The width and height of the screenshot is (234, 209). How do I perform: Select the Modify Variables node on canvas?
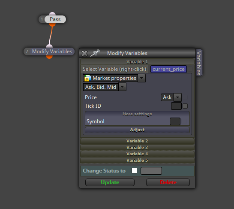click(x=52, y=51)
